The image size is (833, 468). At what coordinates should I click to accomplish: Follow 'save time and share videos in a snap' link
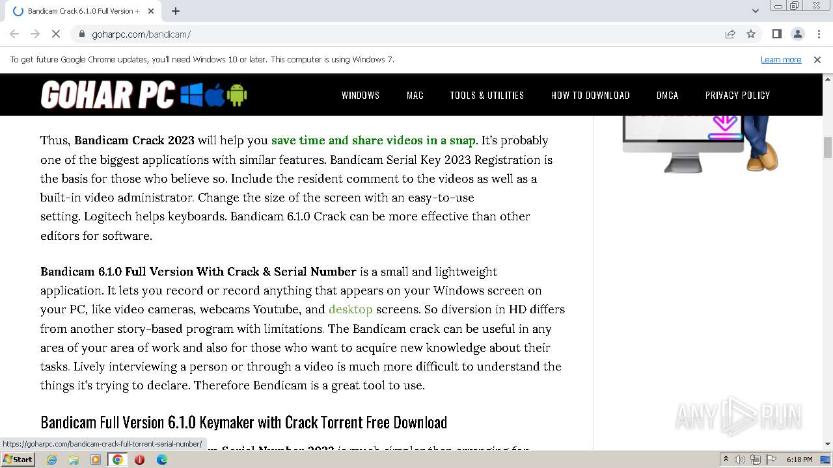click(374, 140)
